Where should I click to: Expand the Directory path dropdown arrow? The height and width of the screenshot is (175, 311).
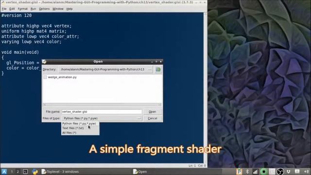point(150,70)
